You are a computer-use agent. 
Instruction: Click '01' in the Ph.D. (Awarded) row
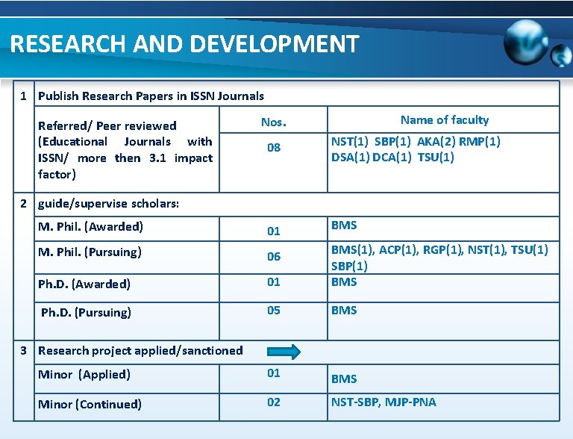[x=274, y=282]
